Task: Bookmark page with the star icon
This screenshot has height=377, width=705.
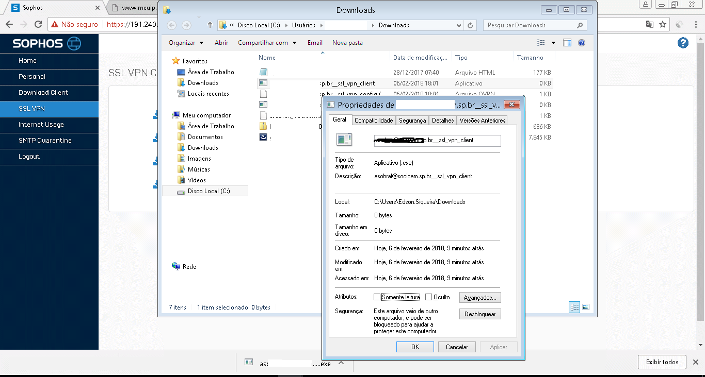Action: pyautogui.click(x=663, y=24)
